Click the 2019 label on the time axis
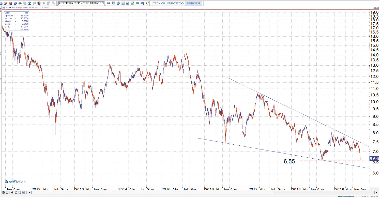 click(x=339, y=189)
